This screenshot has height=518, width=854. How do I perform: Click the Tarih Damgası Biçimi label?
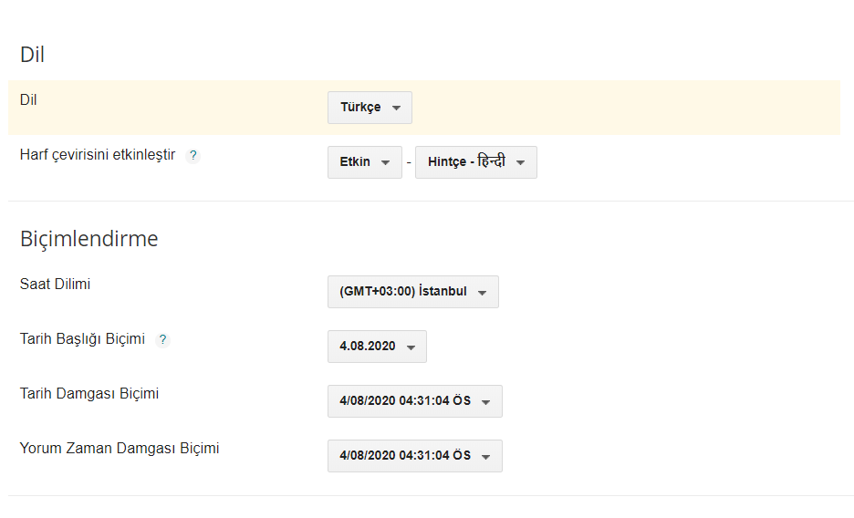click(x=89, y=393)
